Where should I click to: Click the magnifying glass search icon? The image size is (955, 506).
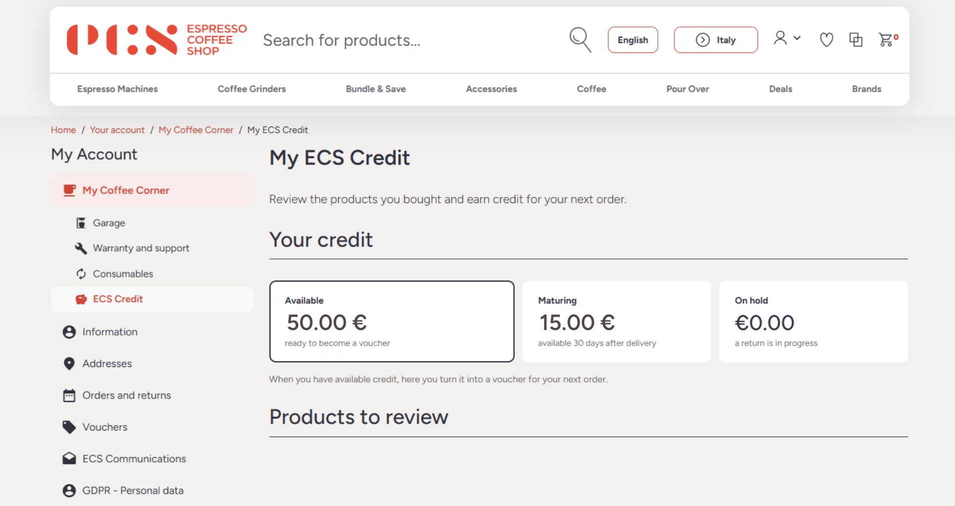pos(580,39)
